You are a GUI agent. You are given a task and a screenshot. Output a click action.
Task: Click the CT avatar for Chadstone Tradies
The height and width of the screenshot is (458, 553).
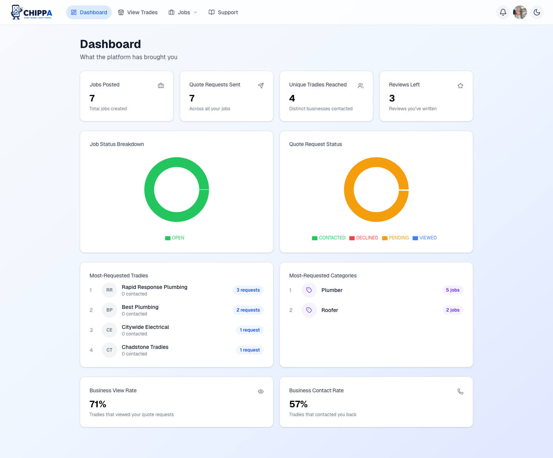[x=109, y=350]
